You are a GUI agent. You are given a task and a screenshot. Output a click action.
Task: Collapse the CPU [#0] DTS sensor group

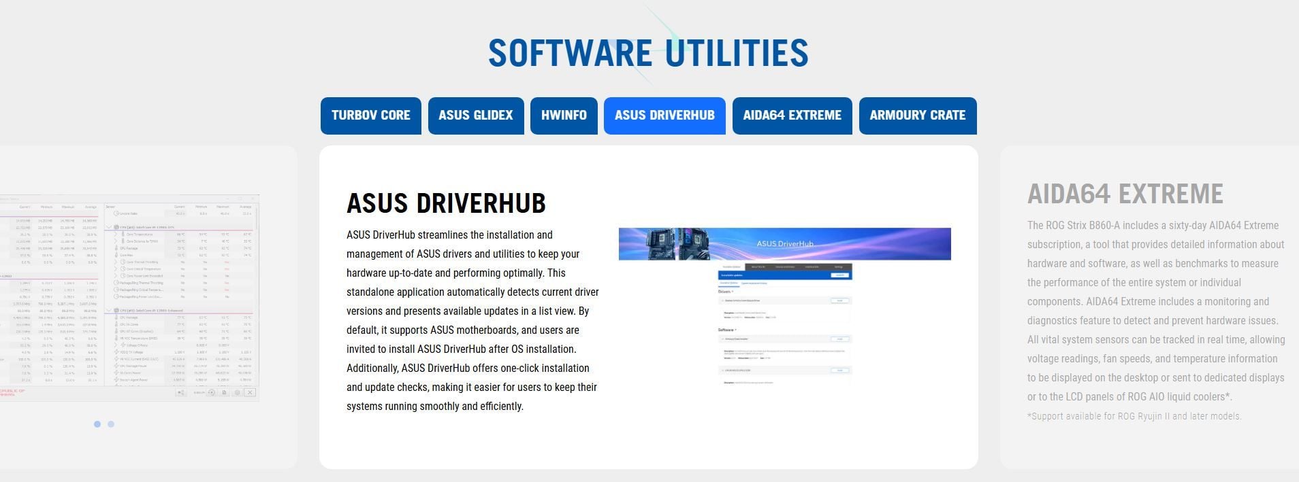coord(109,227)
